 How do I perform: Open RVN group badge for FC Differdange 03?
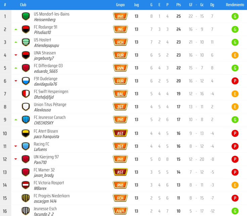click(120, 68)
